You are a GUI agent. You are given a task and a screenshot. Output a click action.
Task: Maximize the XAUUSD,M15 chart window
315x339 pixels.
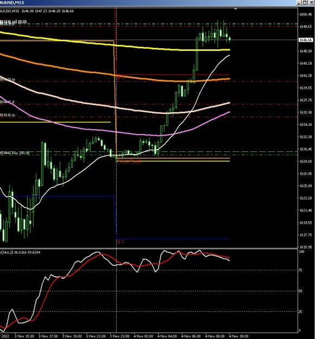[305, 3]
